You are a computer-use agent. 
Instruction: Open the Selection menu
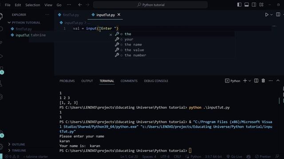pos(32,5)
